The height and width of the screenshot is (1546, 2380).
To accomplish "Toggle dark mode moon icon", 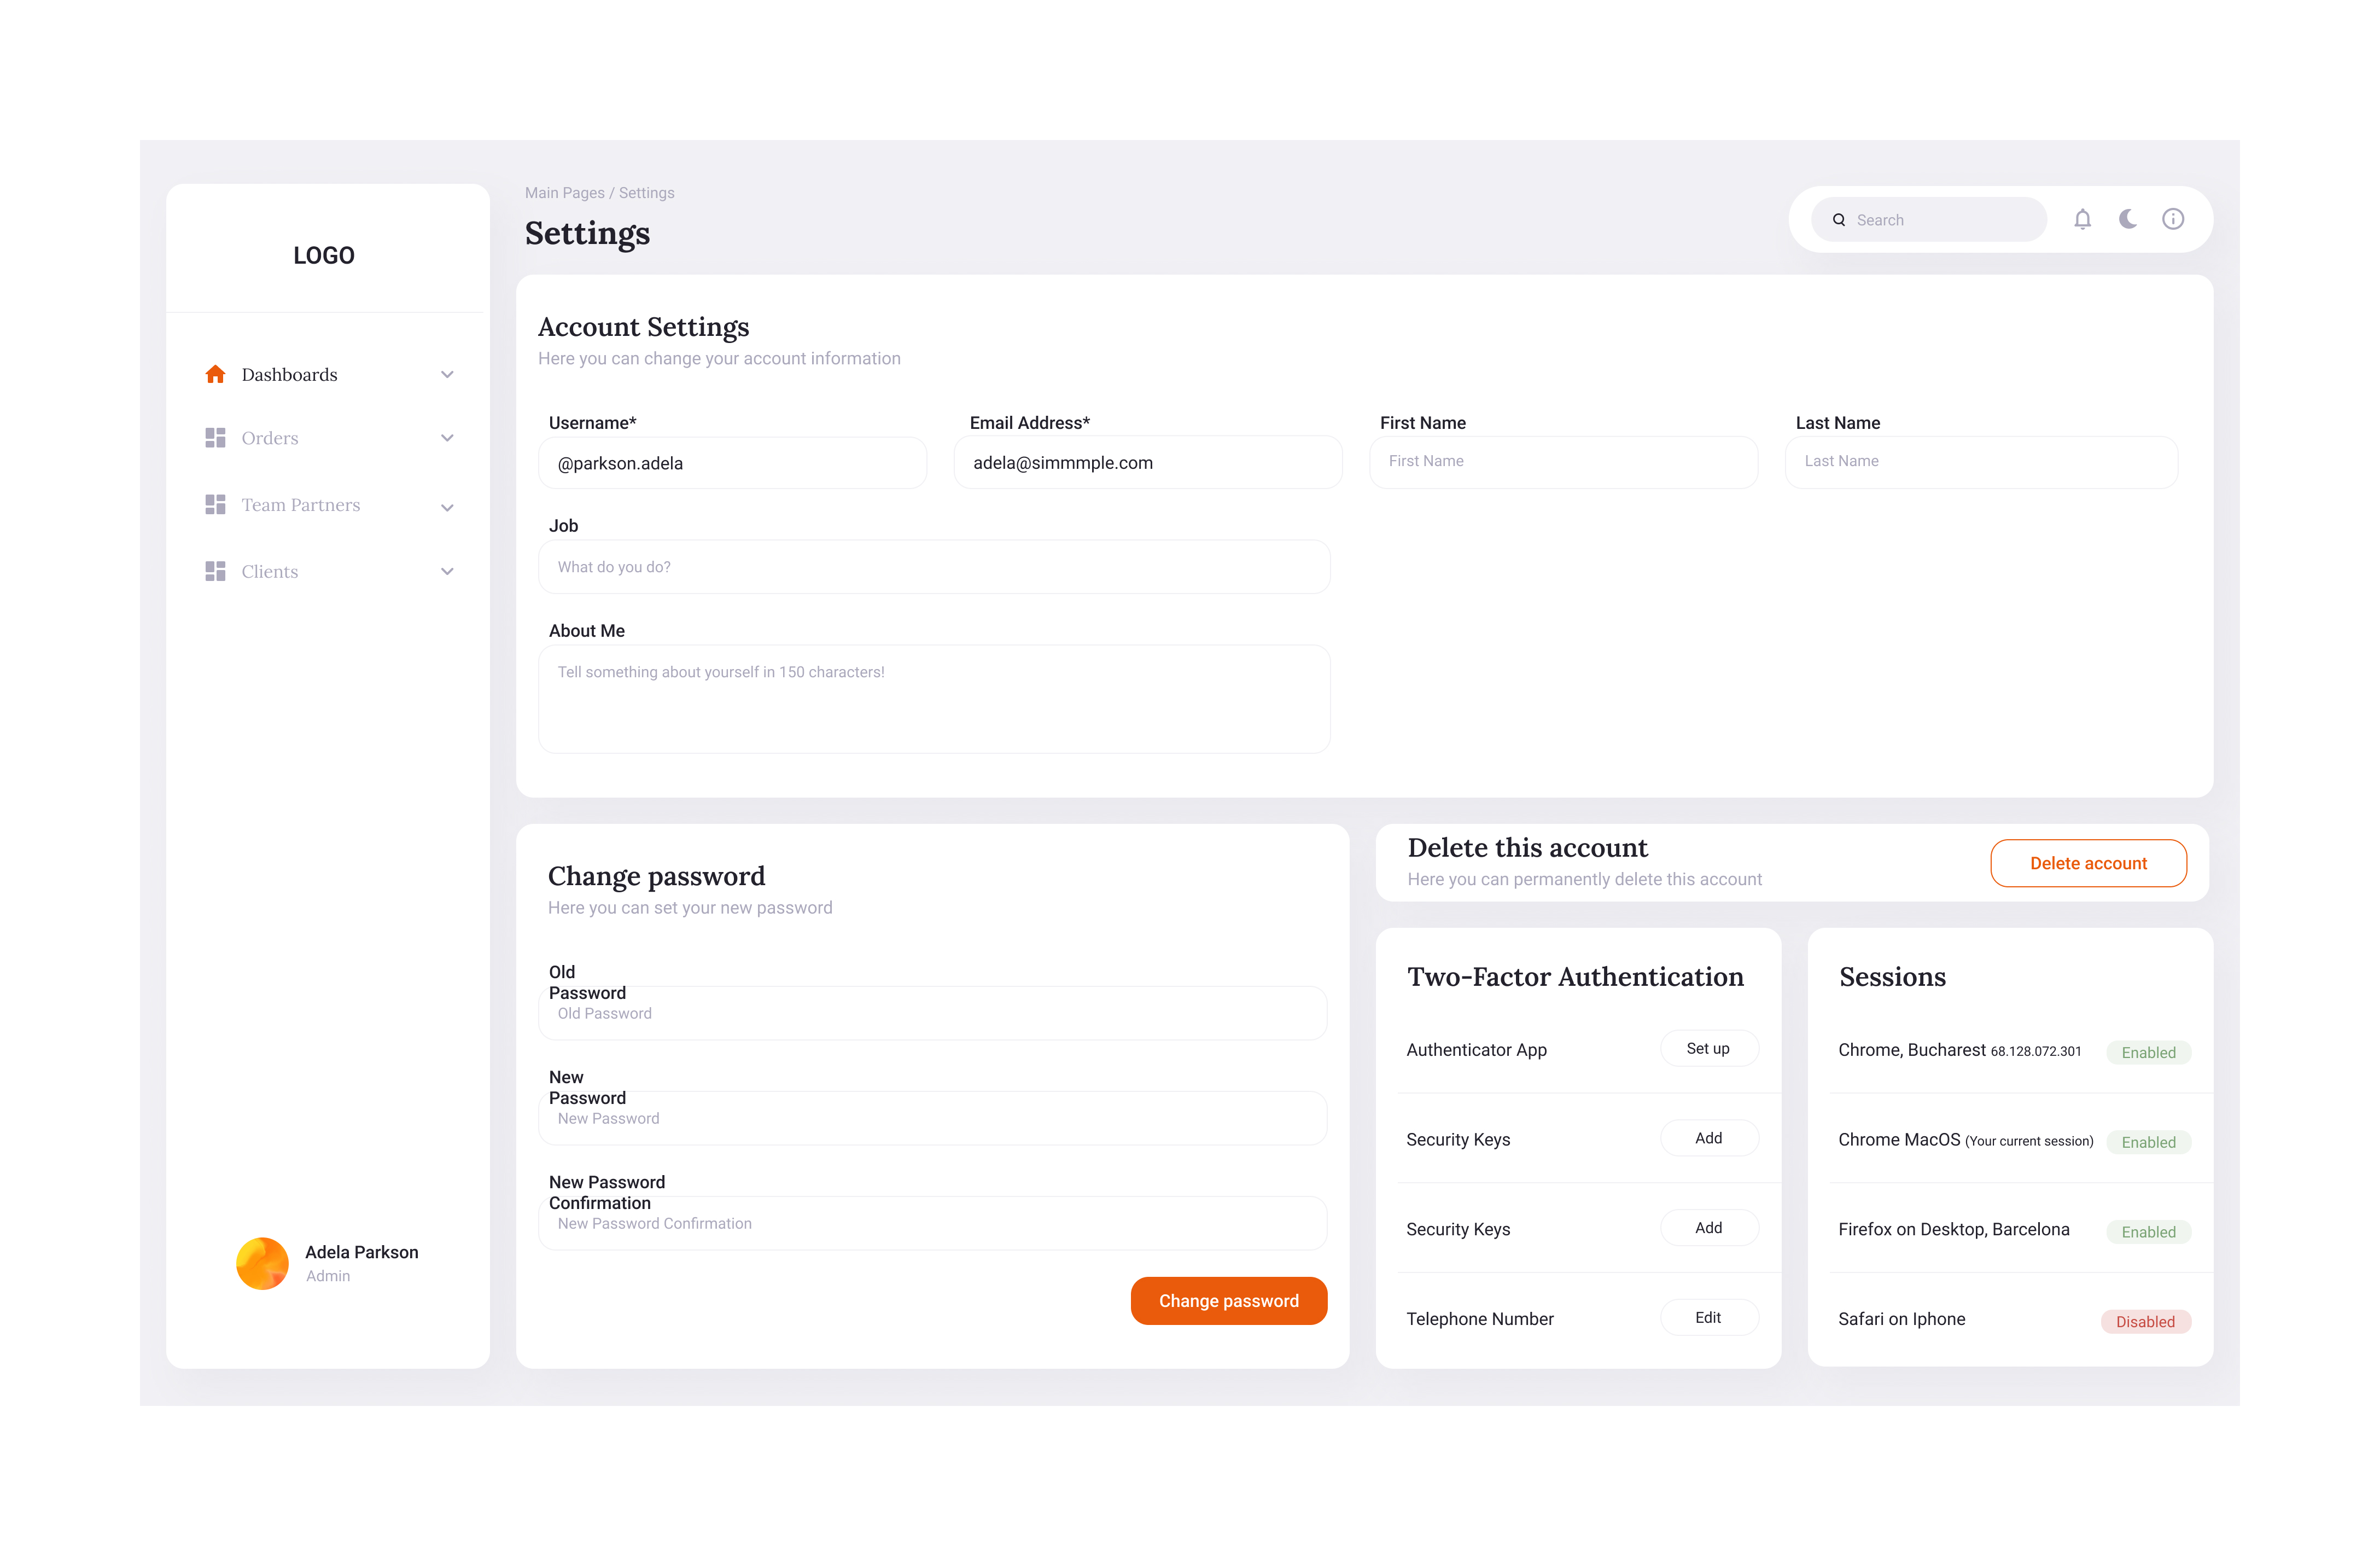I will (2127, 219).
